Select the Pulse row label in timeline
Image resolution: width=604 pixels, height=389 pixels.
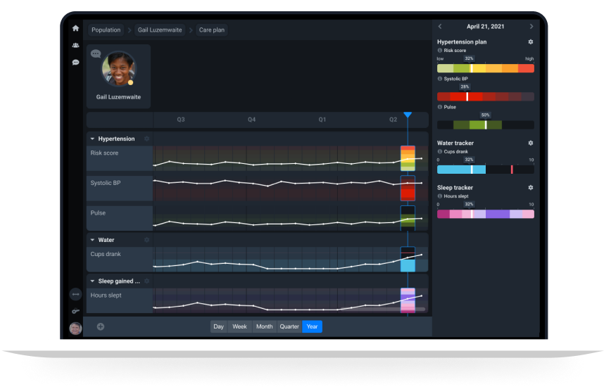[98, 212]
